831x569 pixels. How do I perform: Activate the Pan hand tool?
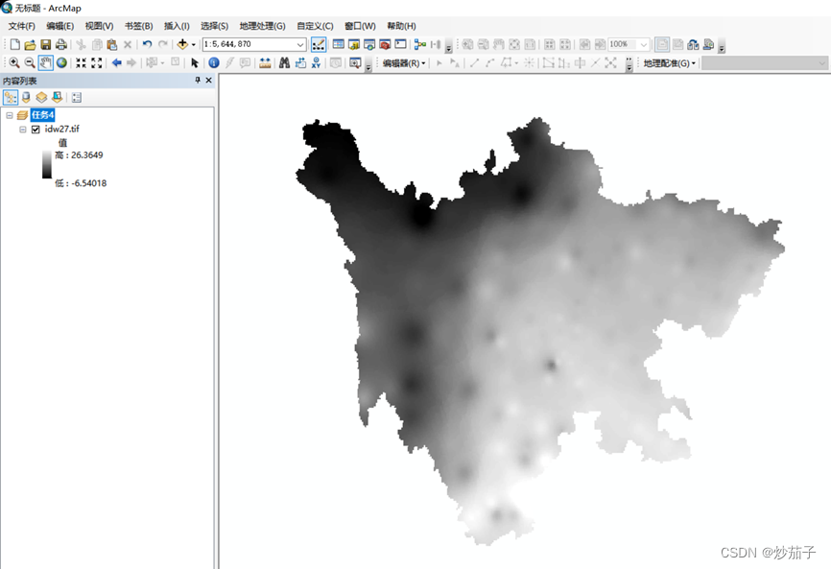point(46,62)
